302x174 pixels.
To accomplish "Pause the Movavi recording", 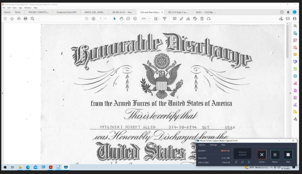I will pos(275,155).
